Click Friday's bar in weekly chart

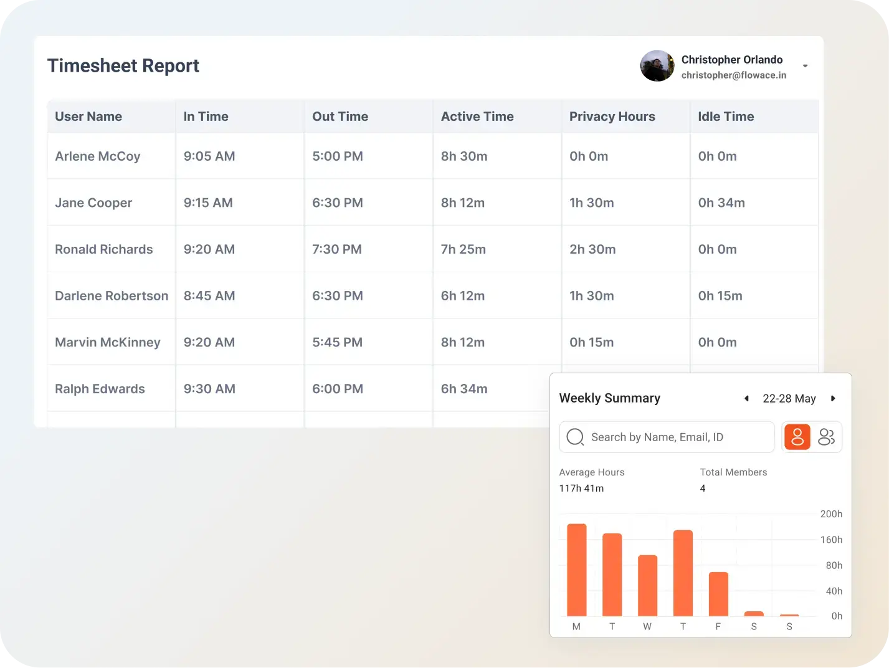718,594
